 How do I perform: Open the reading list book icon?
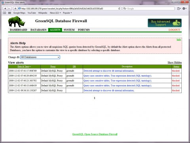click(x=4, y=13)
